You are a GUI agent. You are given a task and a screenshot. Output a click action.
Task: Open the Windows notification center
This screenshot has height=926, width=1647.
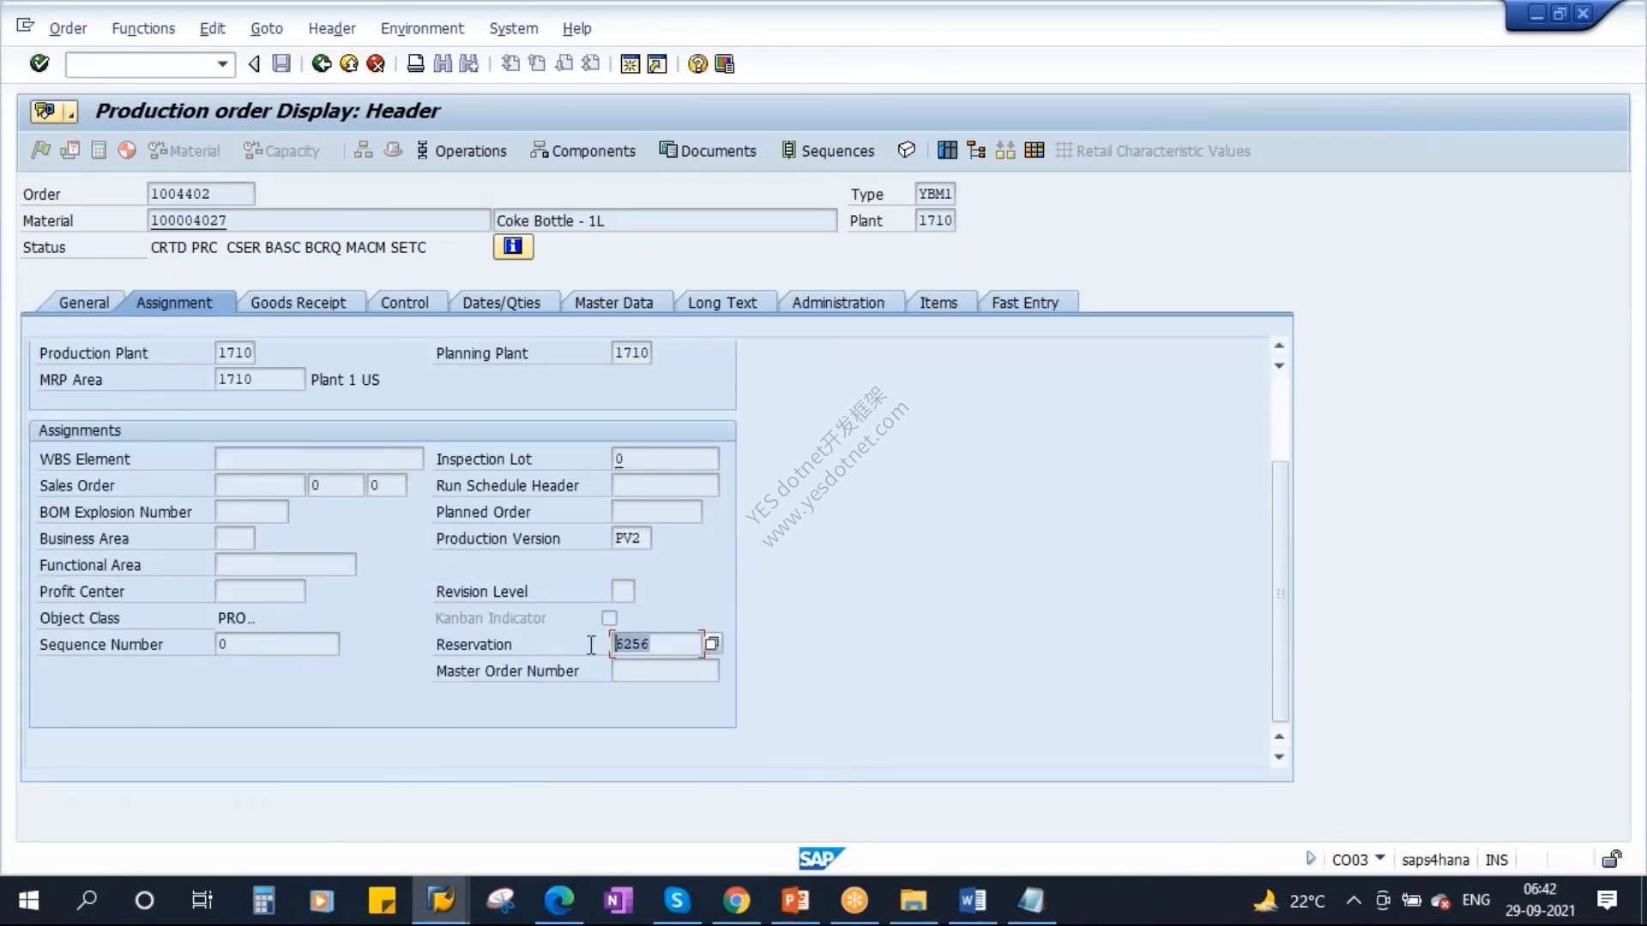point(1607,900)
